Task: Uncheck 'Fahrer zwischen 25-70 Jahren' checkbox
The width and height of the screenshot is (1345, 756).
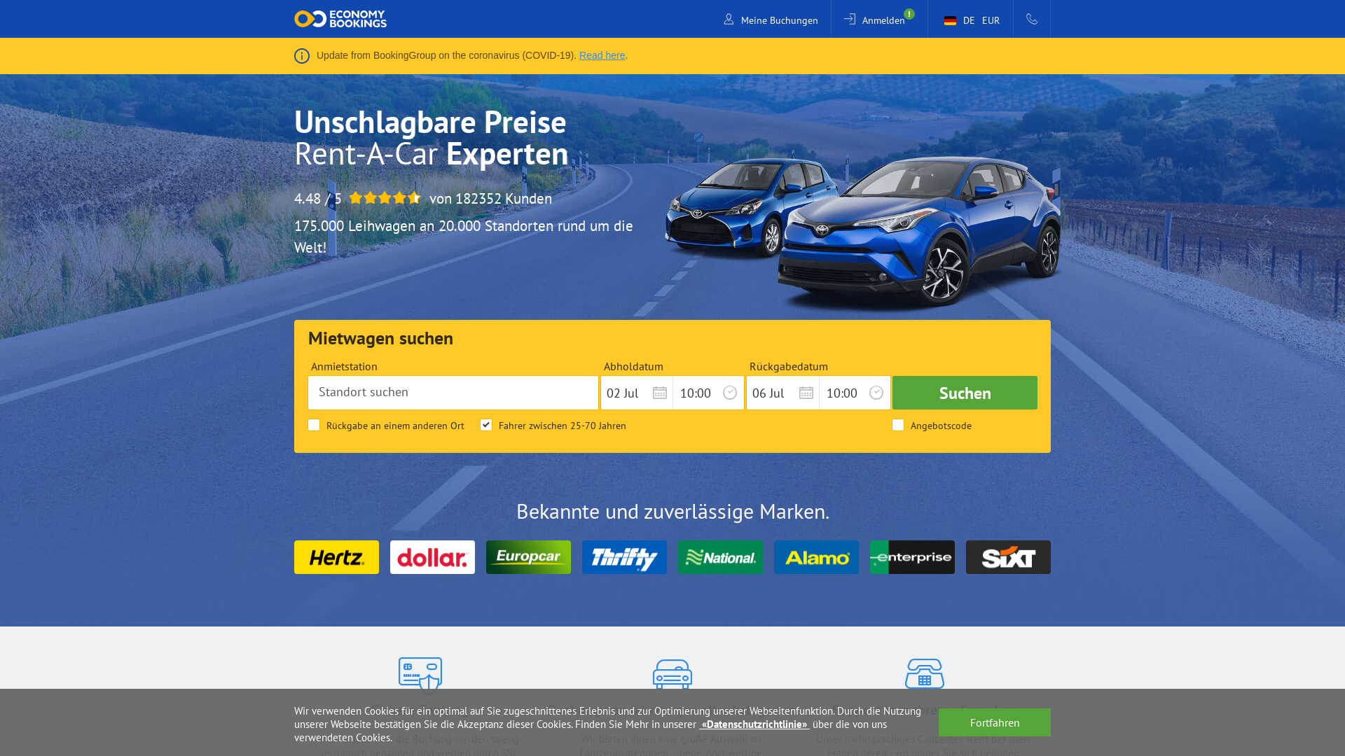Action: click(486, 425)
